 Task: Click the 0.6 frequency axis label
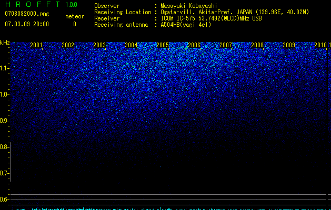tap(4, 199)
